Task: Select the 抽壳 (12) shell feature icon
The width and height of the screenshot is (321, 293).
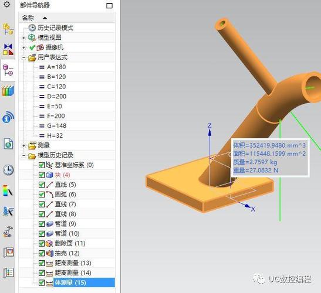Action: click(x=50, y=253)
